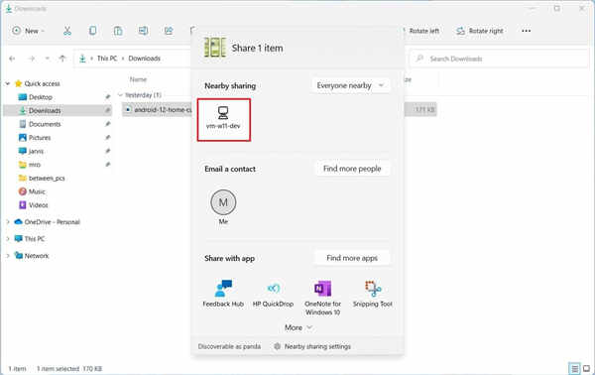Expand the Network tree node
595x375 pixels.
coord(8,256)
